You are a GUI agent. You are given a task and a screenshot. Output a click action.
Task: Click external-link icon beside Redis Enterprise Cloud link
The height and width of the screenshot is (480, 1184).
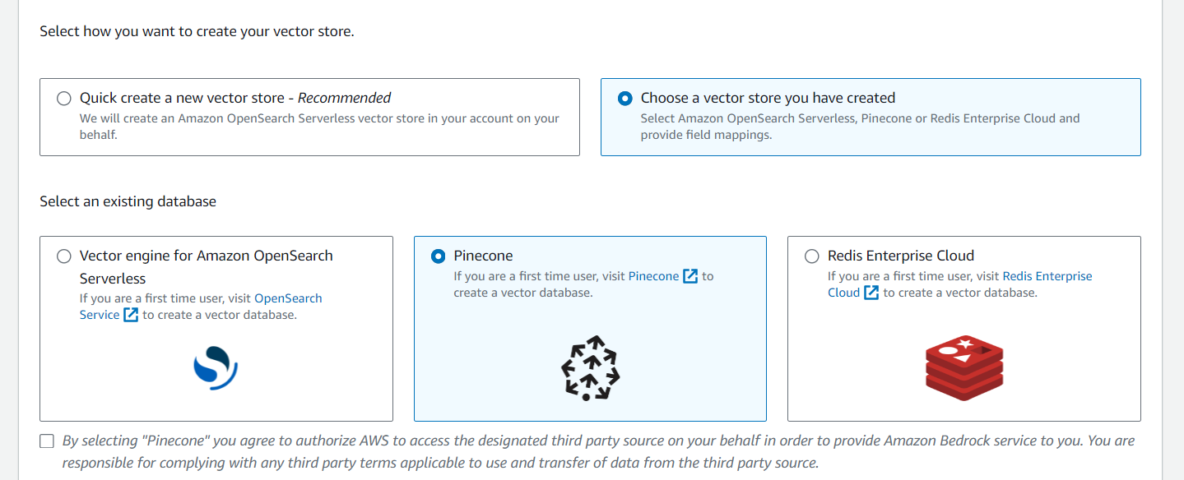click(x=871, y=293)
